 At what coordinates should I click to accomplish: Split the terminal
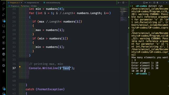154,3
